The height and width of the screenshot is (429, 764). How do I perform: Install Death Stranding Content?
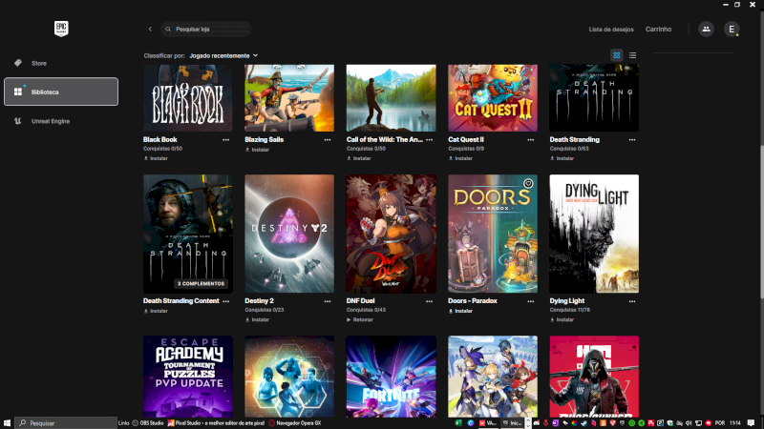click(x=156, y=312)
